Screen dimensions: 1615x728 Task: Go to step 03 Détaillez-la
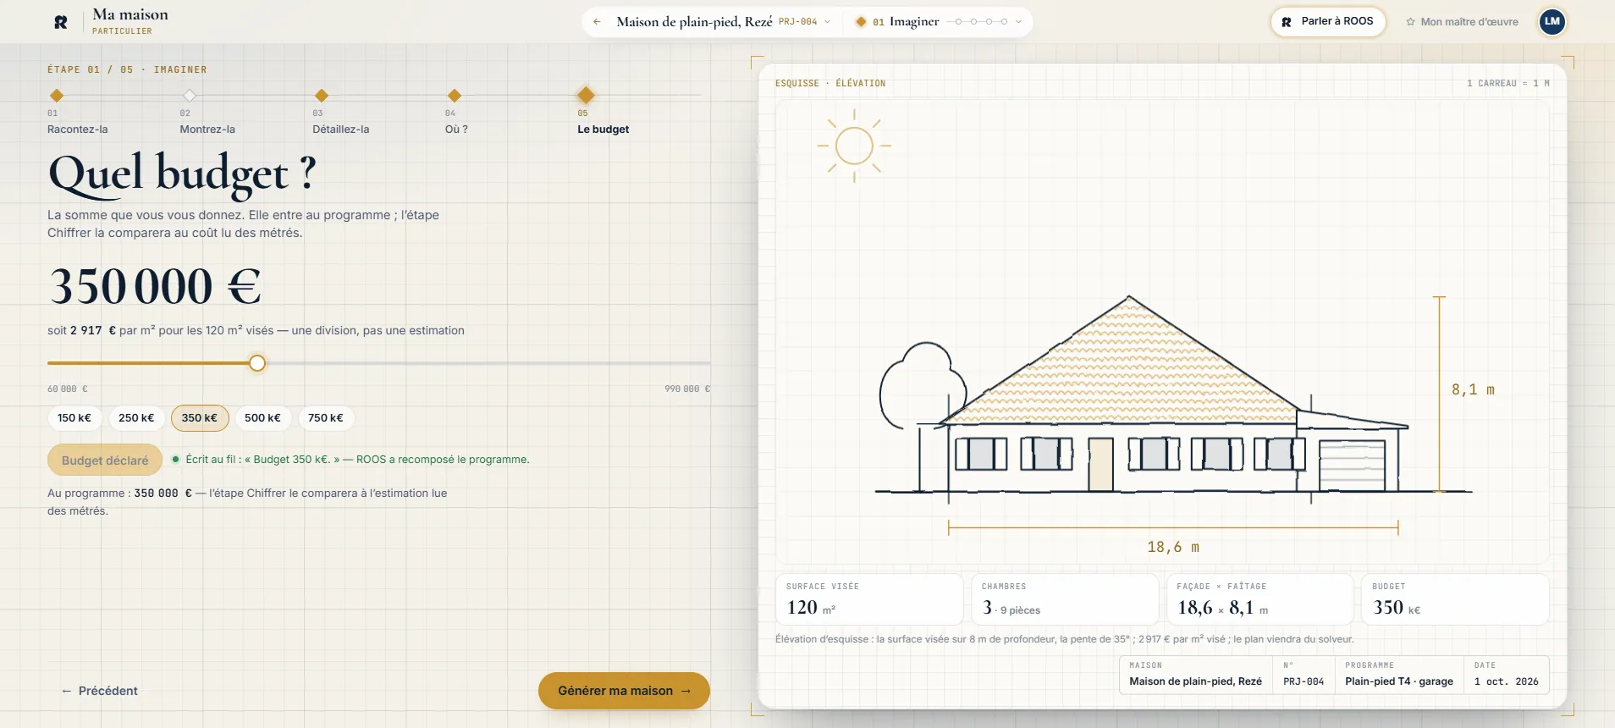[341, 130]
